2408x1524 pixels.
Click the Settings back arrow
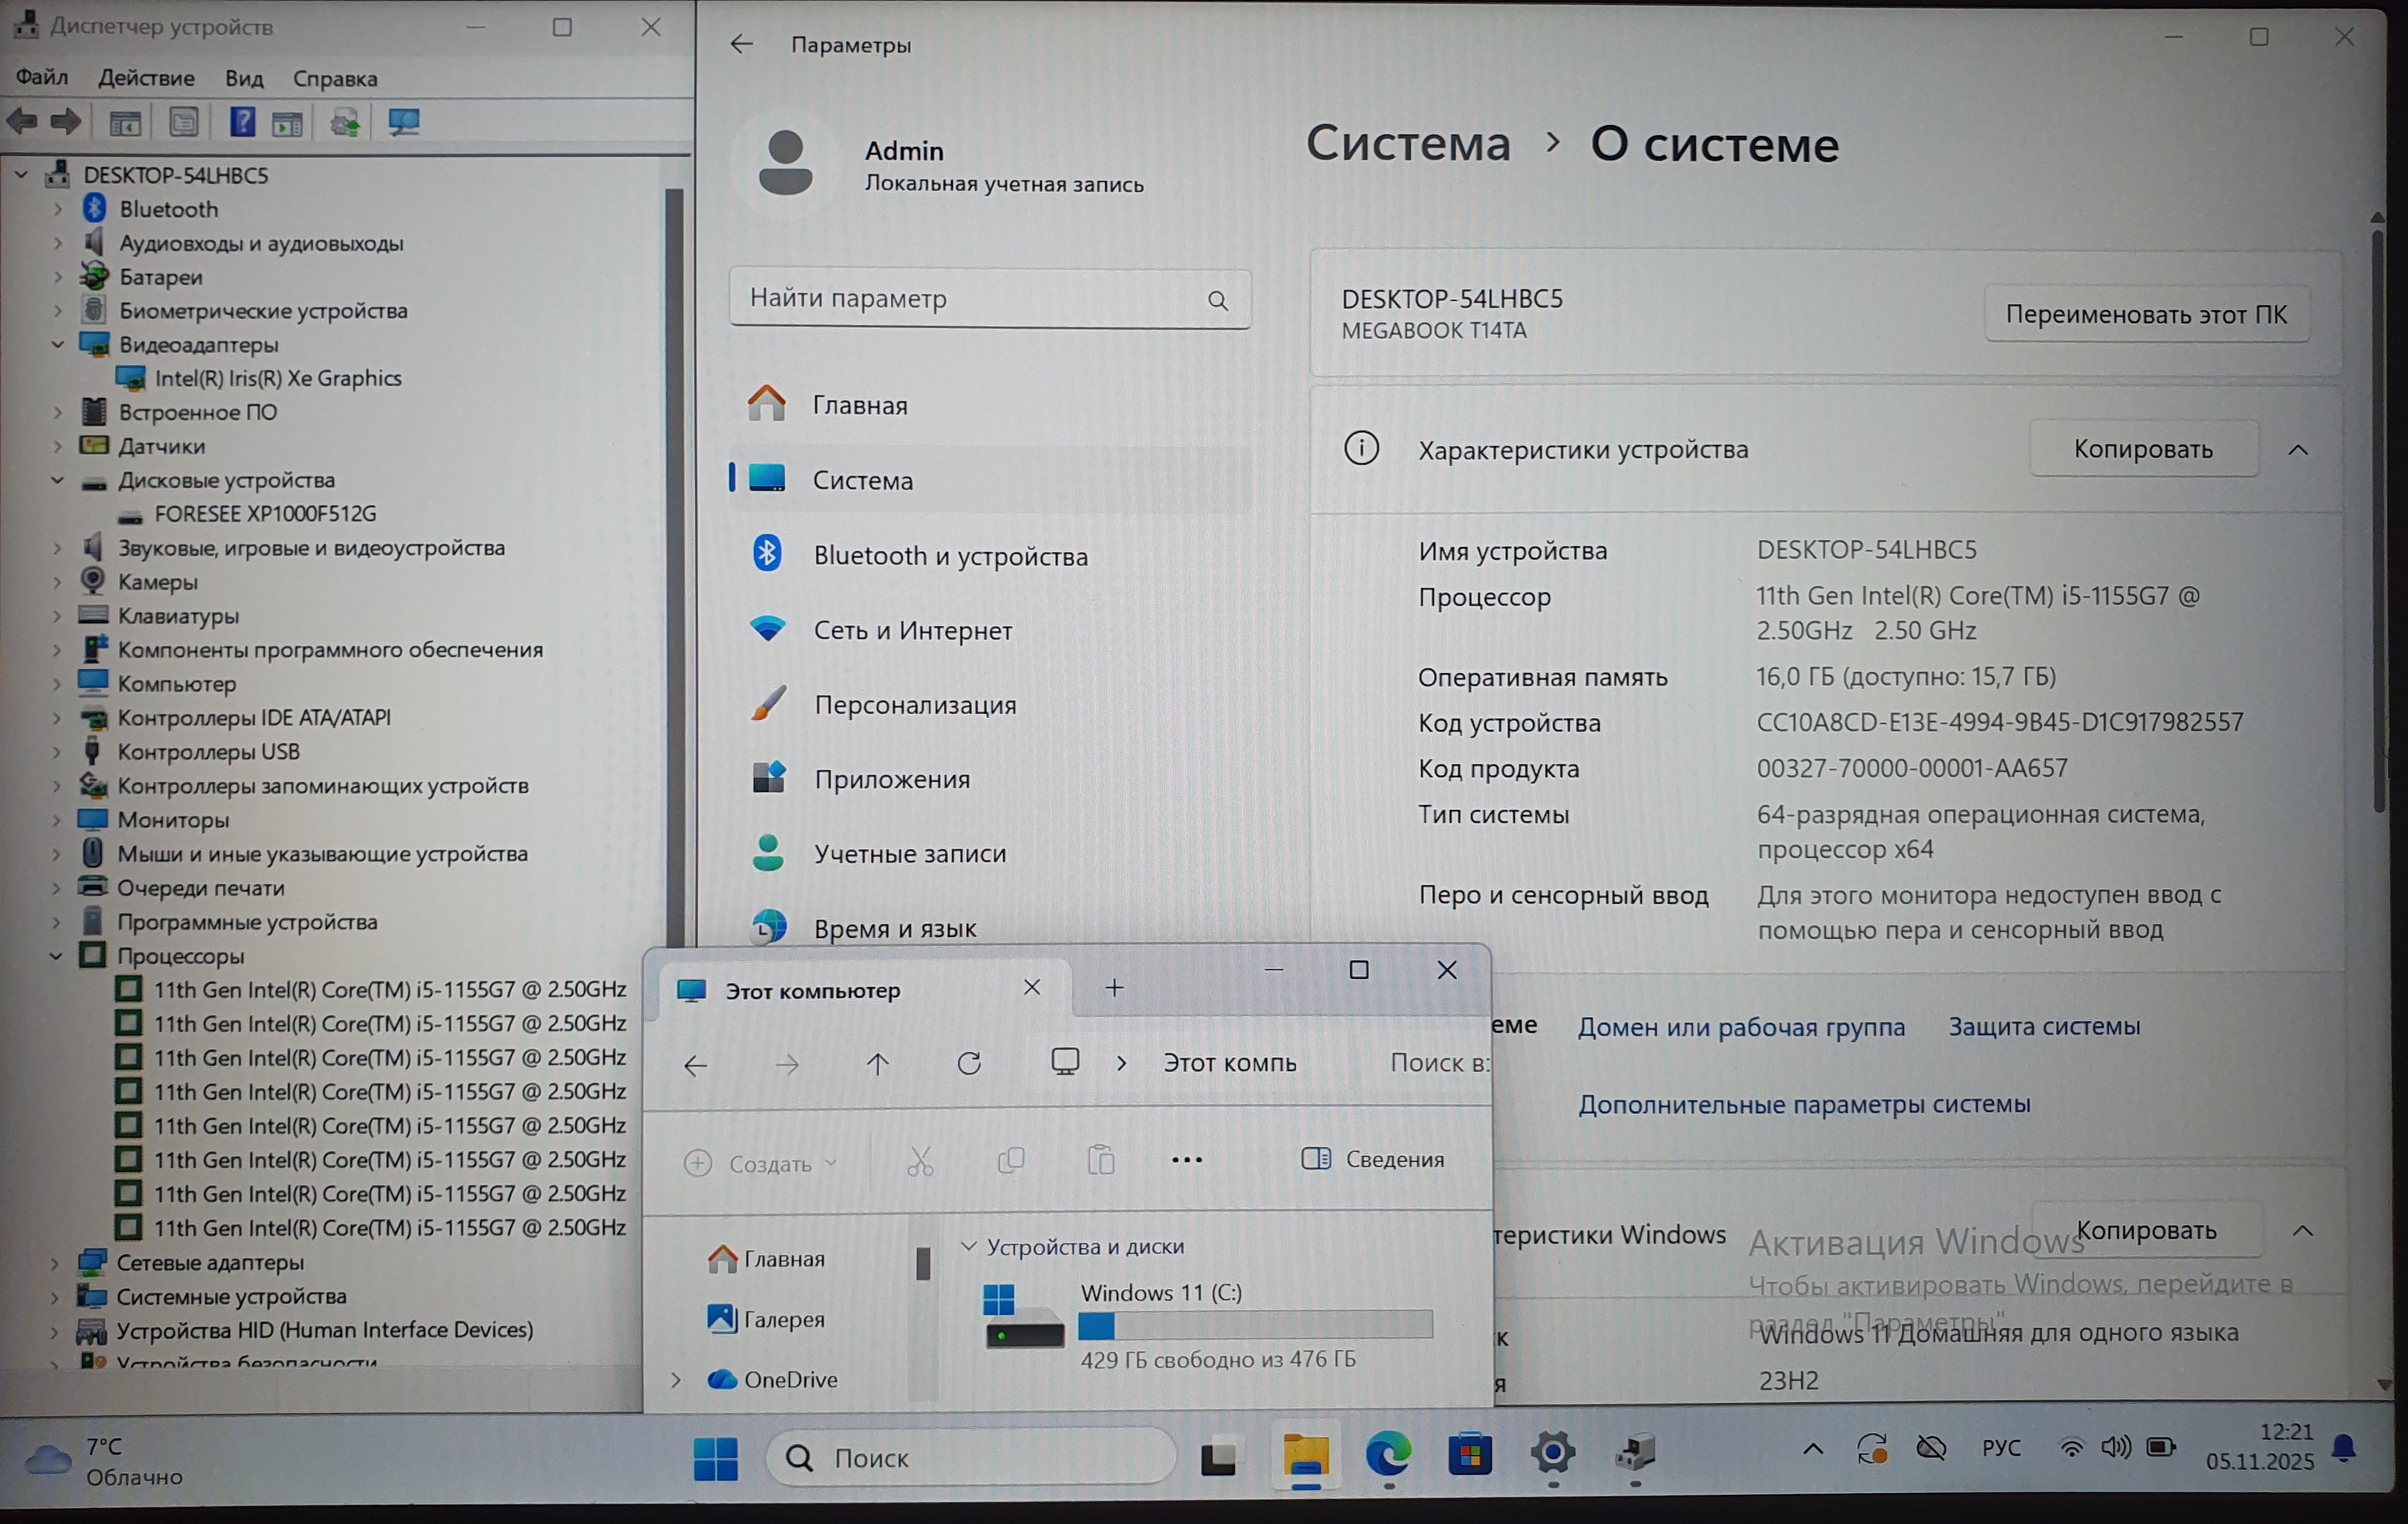pos(741,44)
